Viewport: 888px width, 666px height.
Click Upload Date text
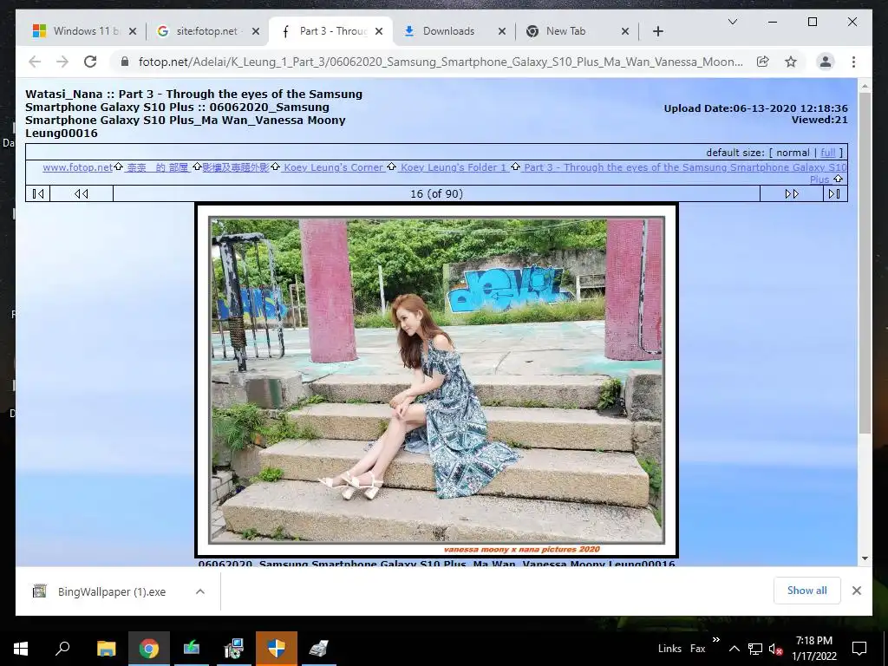pyautogui.click(x=755, y=108)
